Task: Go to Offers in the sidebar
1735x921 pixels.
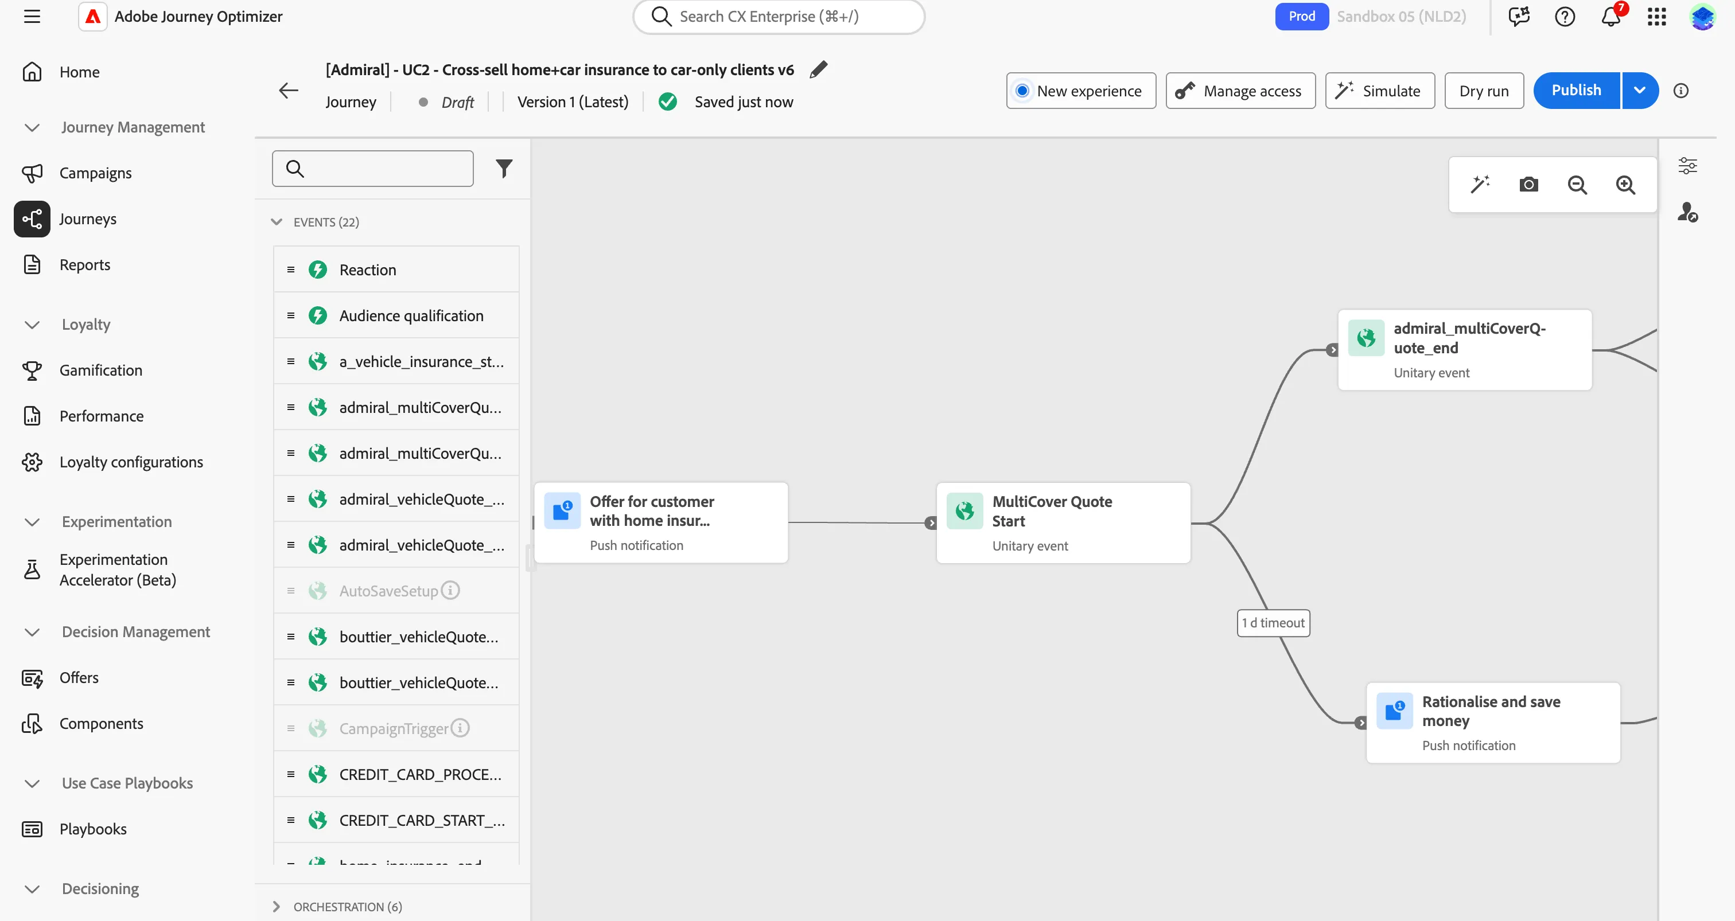Action: pos(79,677)
